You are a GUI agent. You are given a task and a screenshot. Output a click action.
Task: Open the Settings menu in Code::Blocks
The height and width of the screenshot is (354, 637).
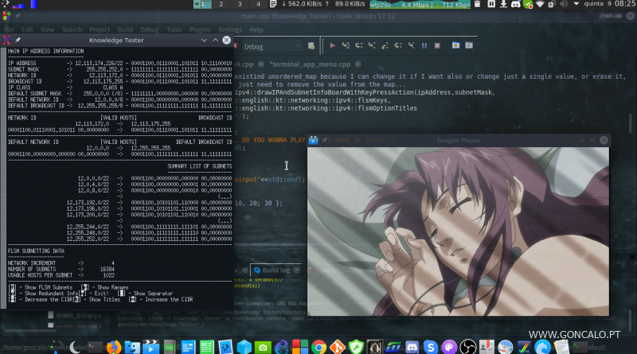[229, 29]
